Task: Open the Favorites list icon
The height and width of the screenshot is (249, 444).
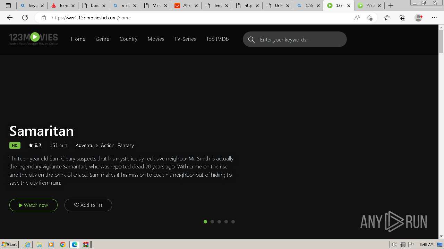Action: [387, 18]
